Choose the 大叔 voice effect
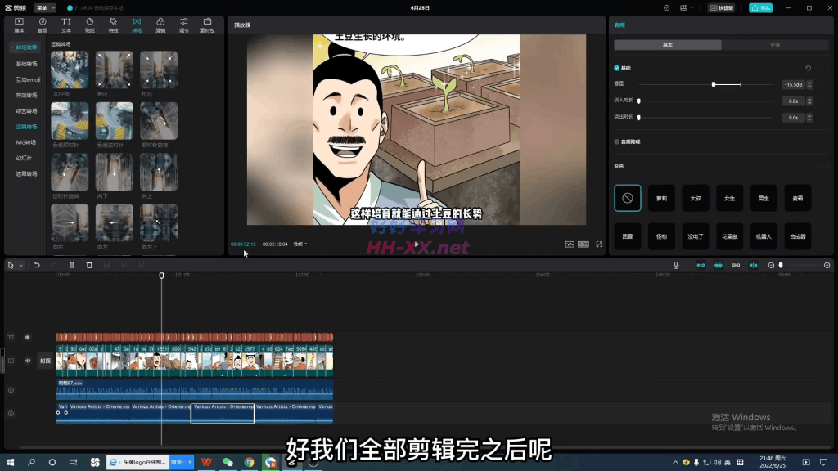838x471 pixels. 696,198
